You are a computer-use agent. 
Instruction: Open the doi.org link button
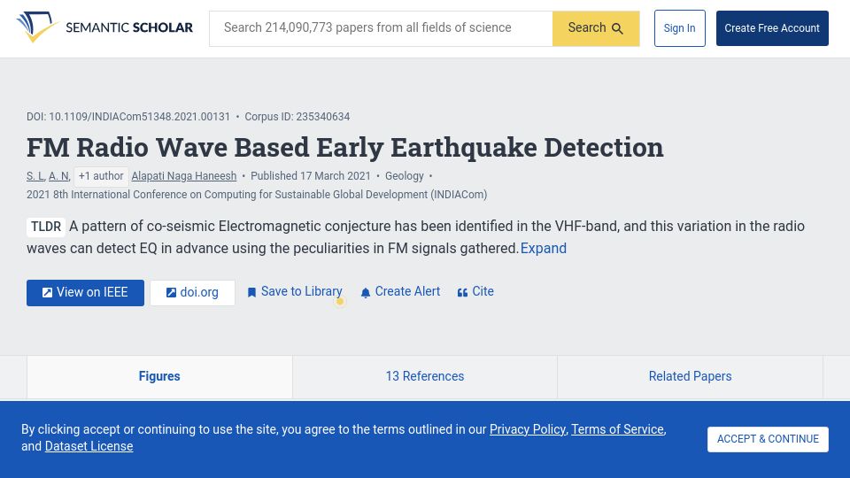[x=192, y=293]
